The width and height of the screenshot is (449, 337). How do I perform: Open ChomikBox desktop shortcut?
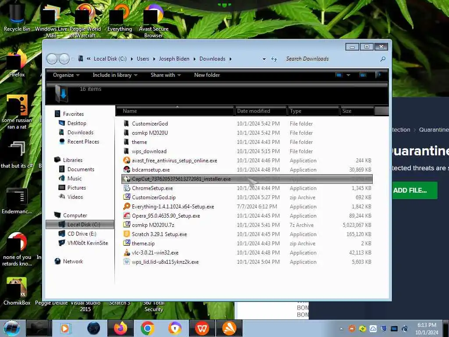point(17,291)
